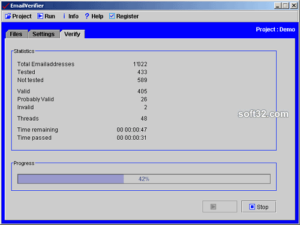The height and width of the screenshot is (225, 300).
Task: Click the 'Threads' label
Action: pyautogui.click(x=28, y=118)
